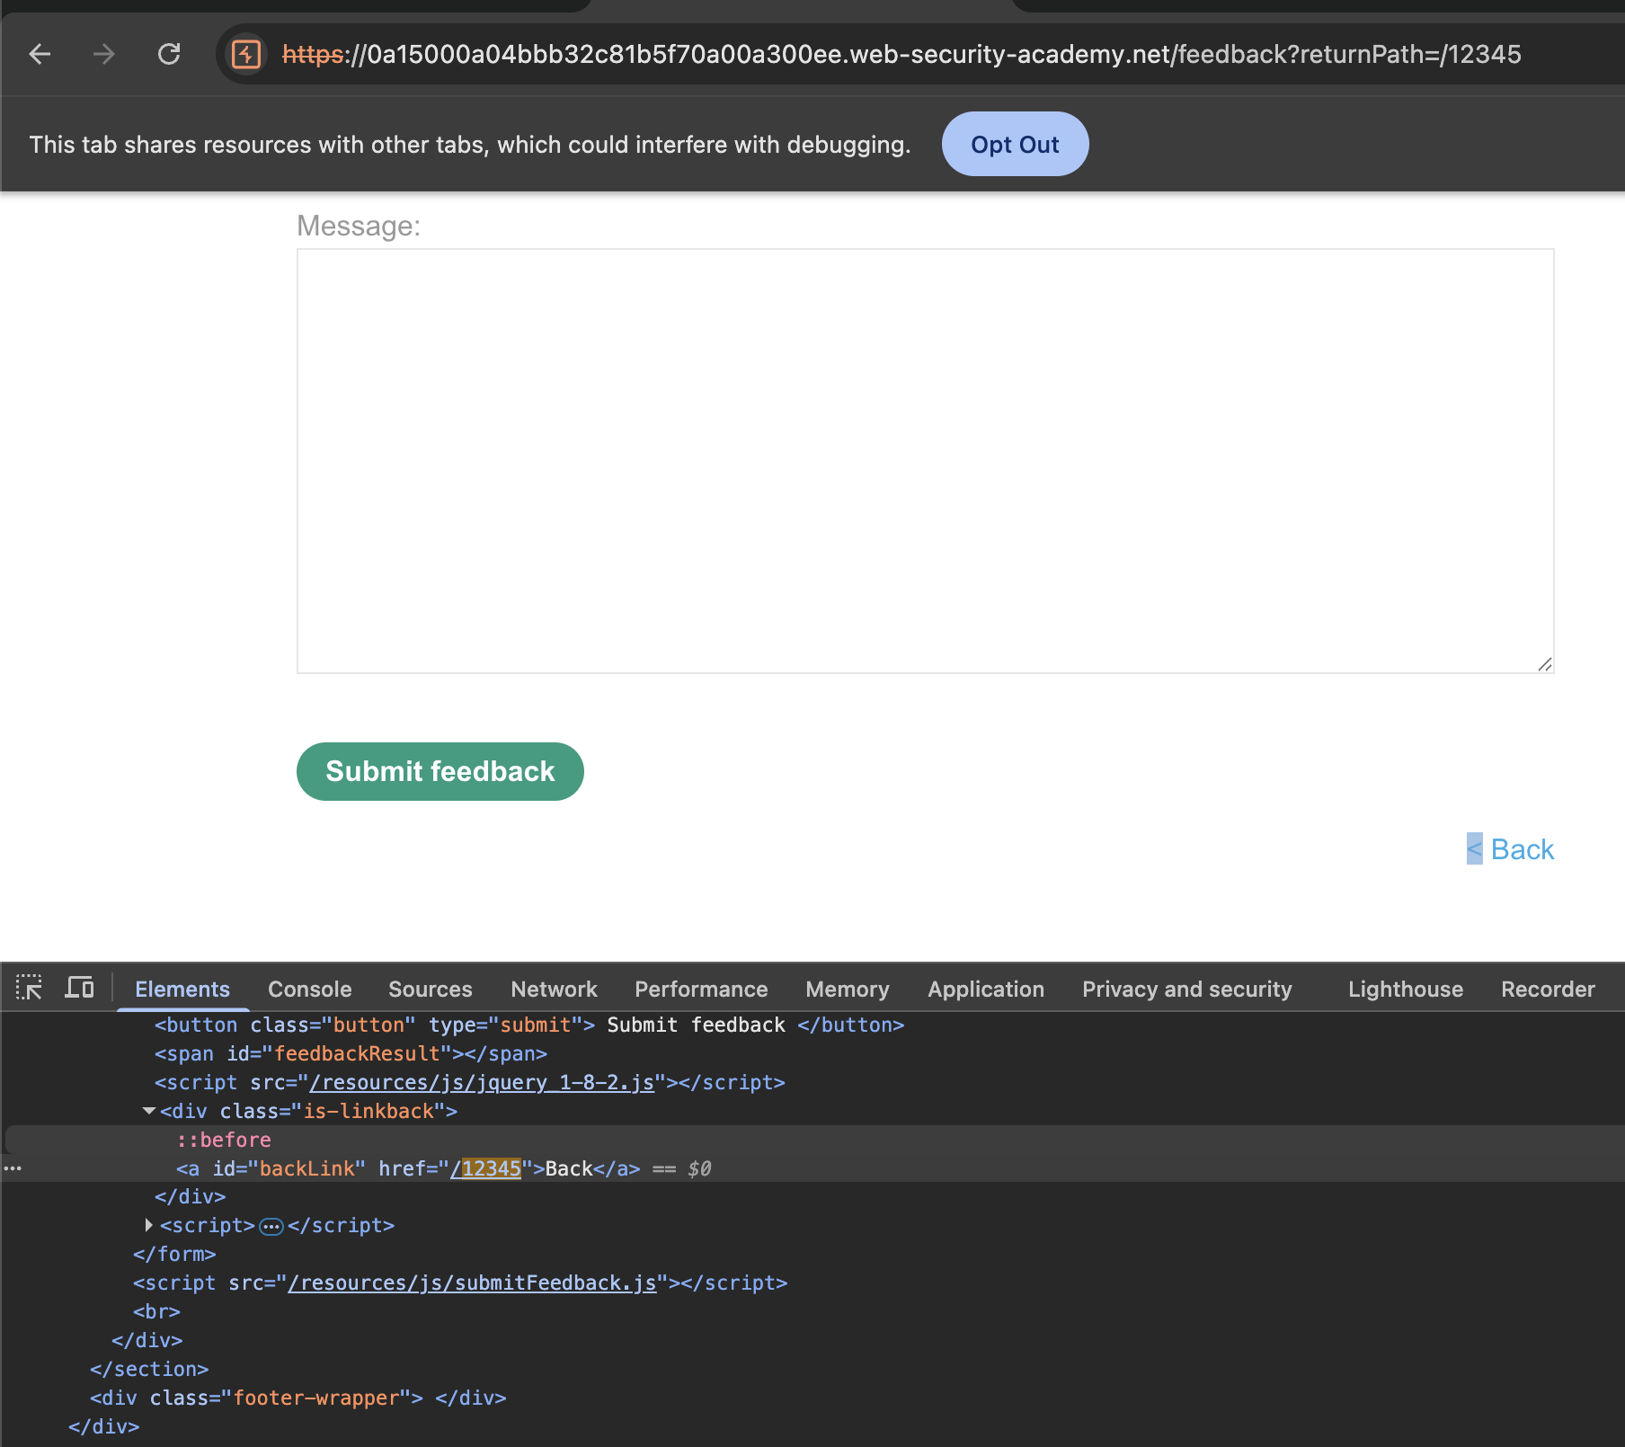
Task: Select the span feedbackResult element row
Action: click(812, 1054)
